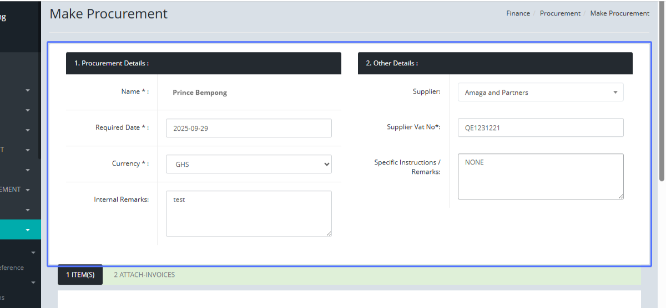Switch to the 1 ITEM(S) tab
The height and width of the screenshot is (308, 666).
point(80,275)
